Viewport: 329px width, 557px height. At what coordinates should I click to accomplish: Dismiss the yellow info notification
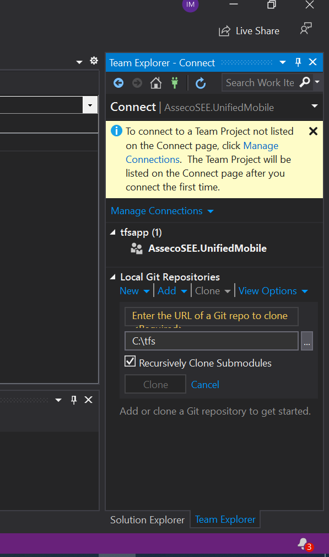tap(313, 131)
